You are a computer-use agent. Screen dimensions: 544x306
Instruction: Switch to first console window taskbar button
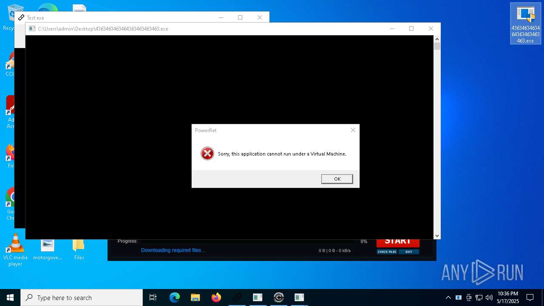point(258,297)
